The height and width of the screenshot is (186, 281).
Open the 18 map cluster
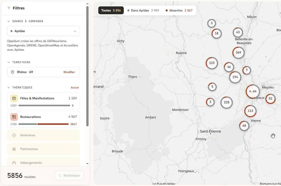coord(216,33)
